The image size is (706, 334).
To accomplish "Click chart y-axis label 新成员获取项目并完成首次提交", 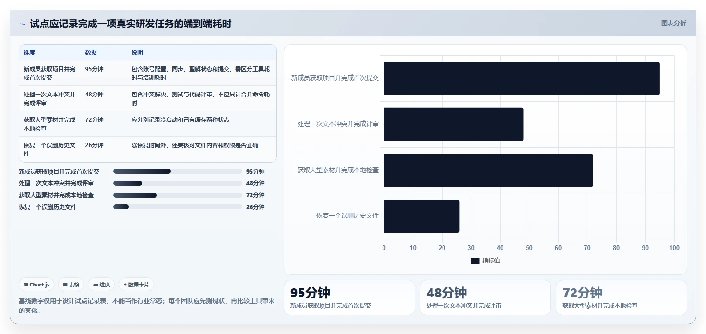I will click(x=335, y=78).
